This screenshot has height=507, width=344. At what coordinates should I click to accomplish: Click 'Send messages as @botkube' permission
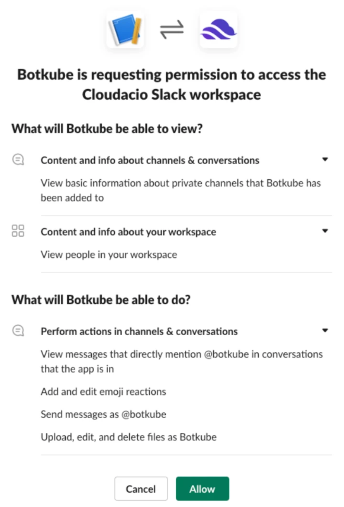103,414
